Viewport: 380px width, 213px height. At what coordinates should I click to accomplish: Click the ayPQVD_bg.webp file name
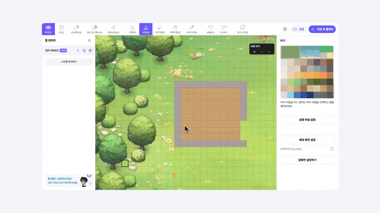point(291,149)
